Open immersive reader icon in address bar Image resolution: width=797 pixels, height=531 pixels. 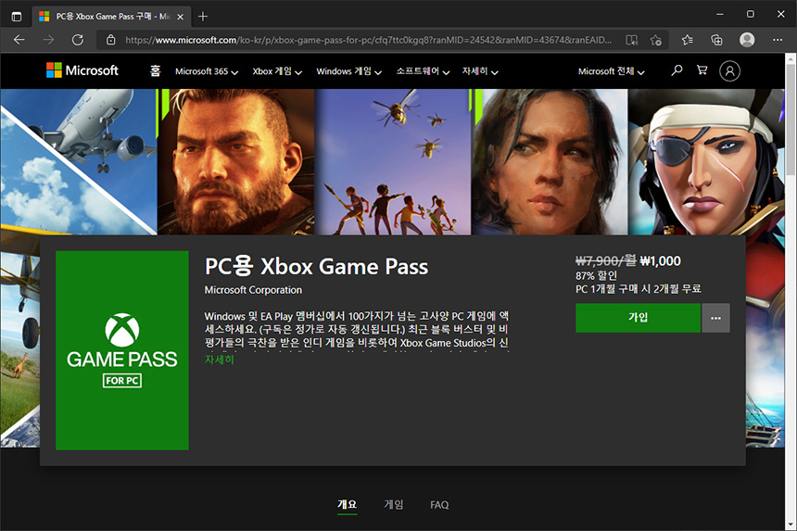(x=631, y=40)
